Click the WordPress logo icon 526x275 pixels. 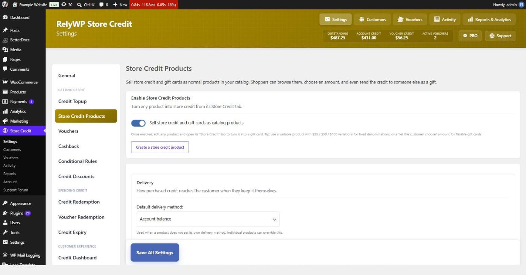pos(5,5)
